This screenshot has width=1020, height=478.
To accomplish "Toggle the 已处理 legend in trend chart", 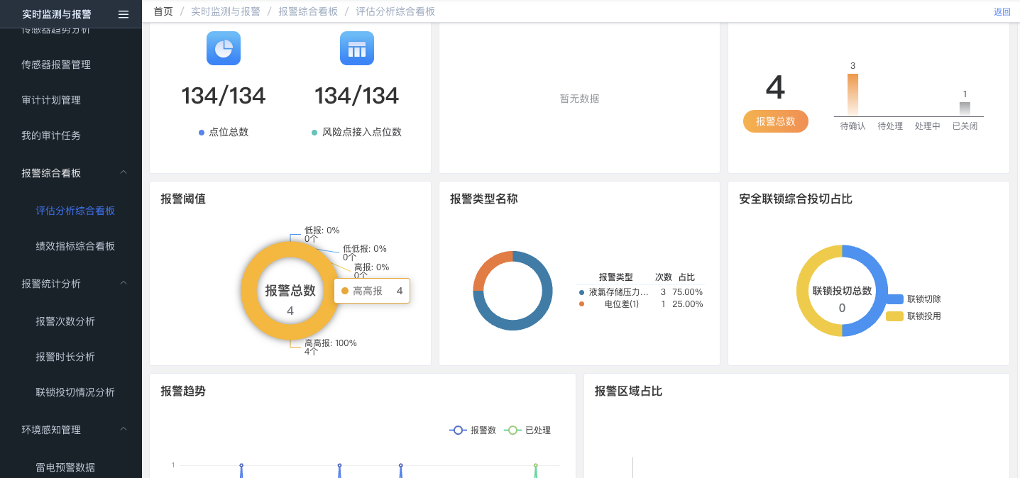I will coord(527,430).
